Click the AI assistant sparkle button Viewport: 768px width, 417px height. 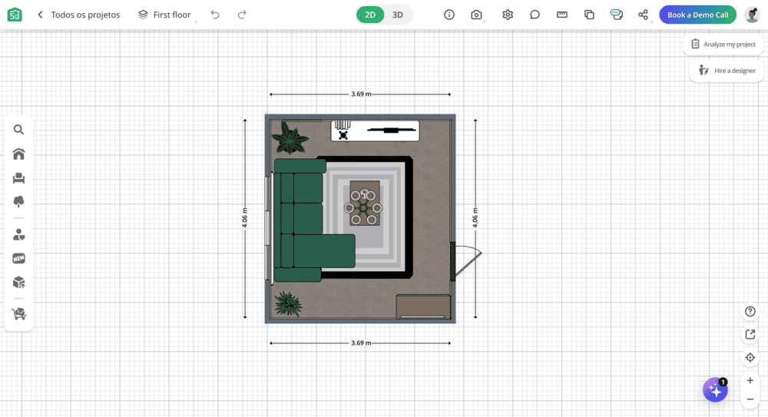(x=715, y=390)
